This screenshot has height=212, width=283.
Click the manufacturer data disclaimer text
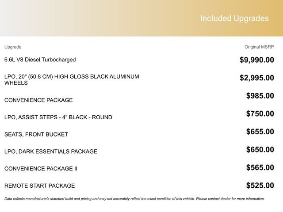(x=134, y=199)
